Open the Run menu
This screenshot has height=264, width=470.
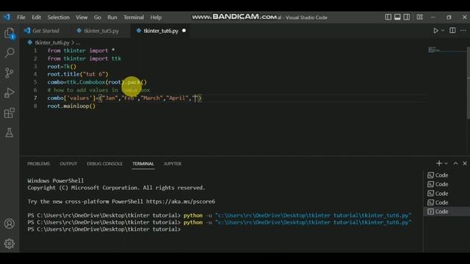click(x=112, y=18)
